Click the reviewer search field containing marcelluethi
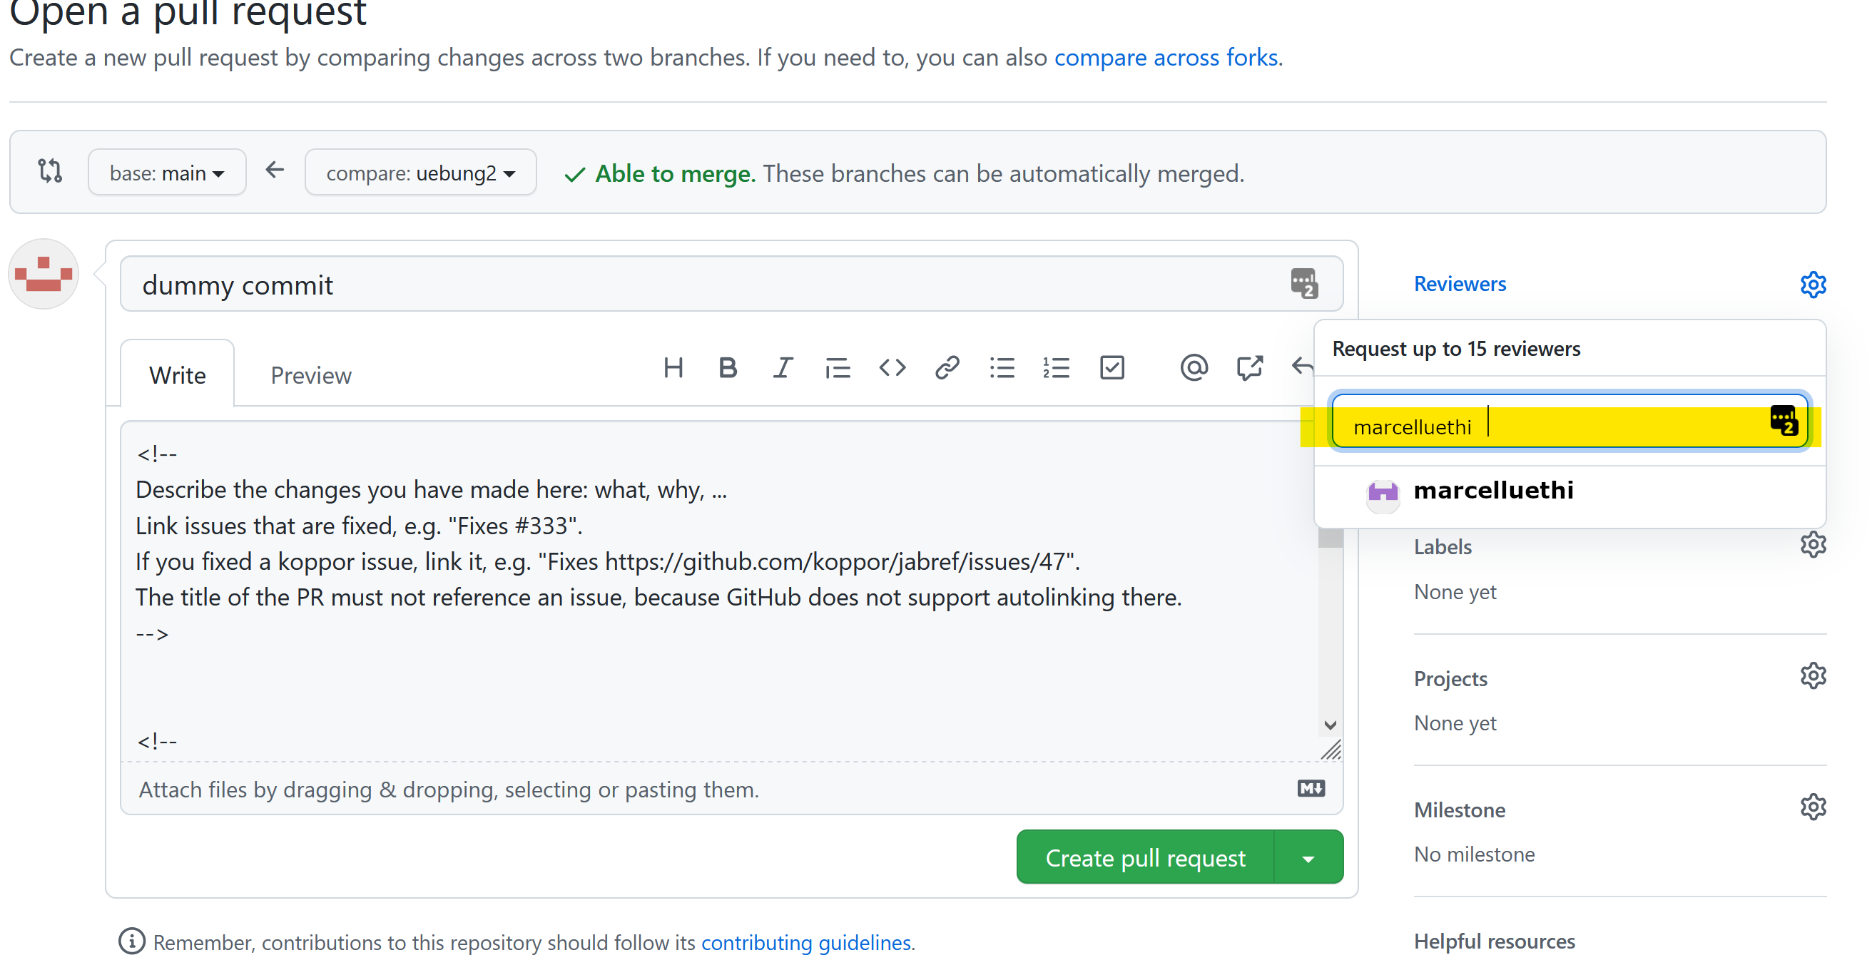Viewport: 1872px width, 960px height. pyautogui.click(x=1570, y=422)
